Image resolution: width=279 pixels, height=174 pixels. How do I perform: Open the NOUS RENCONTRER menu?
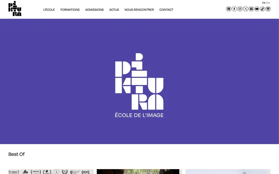tap(139, 10)
